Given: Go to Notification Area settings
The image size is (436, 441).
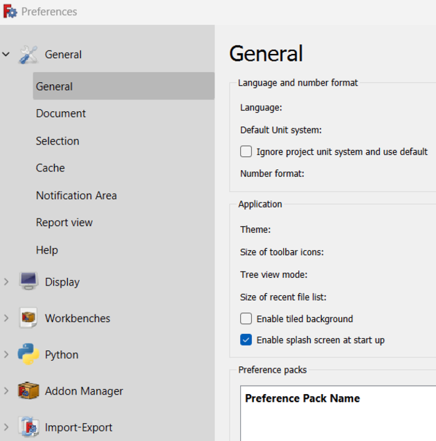Looking at the screenshot, I should (x=76, y=196).
